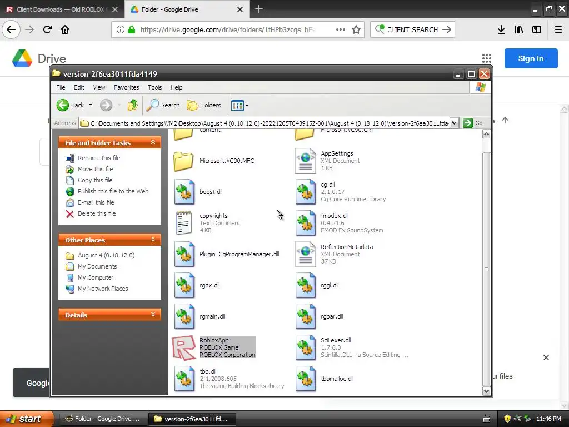Select the boost.dll file icon
Image resolution: width=569 pixels, height=427 pixels.
pyautogui.click(x=184, y=192)
